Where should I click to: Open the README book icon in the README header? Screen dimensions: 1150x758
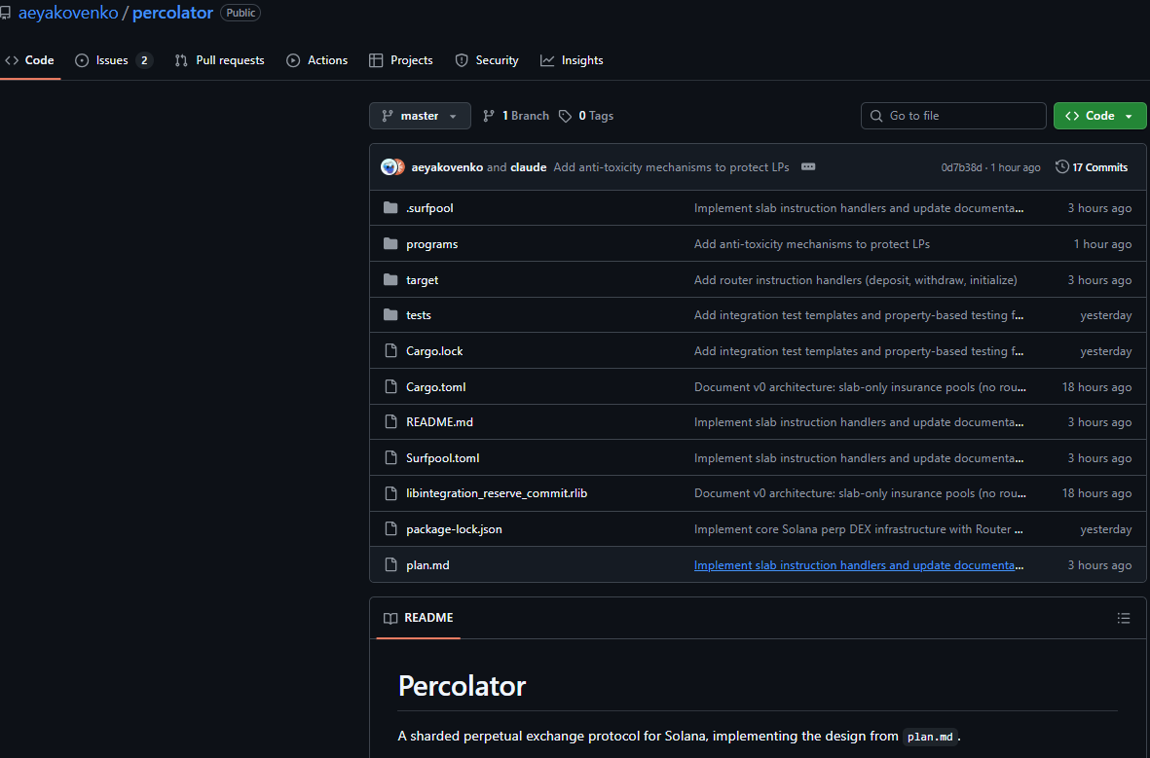390,617
